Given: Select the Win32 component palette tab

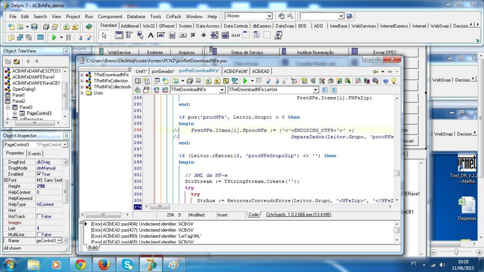Looking at the screenshot, I should 148,26.
